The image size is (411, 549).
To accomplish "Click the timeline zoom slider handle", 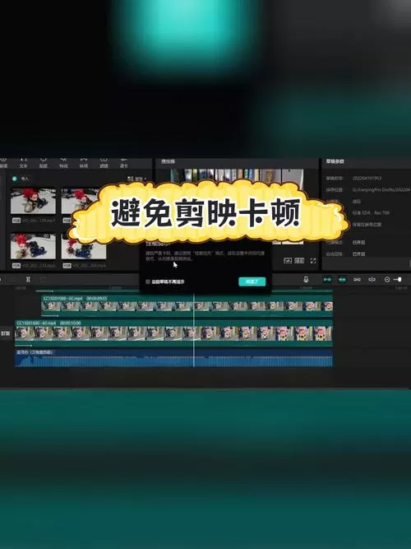I will (x=399, y=279).
